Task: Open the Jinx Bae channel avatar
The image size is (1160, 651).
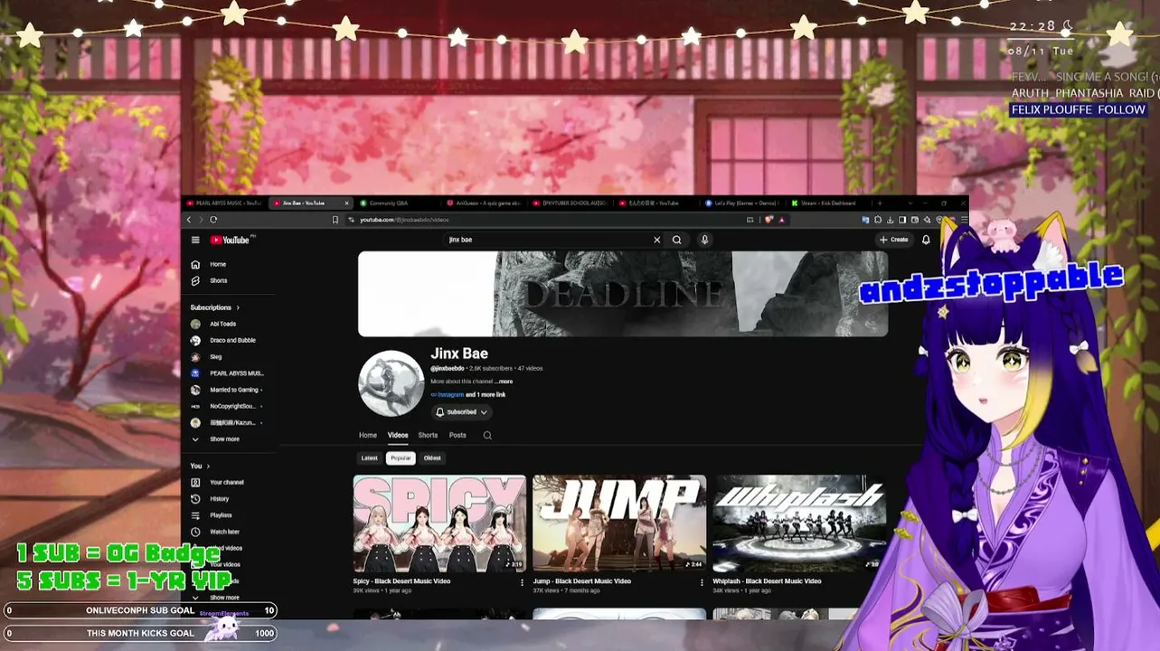Action: [x=391, y=383]
